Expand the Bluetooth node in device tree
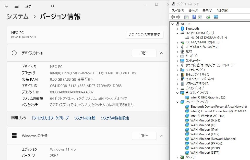250x160 pixels. click(177, 29)
